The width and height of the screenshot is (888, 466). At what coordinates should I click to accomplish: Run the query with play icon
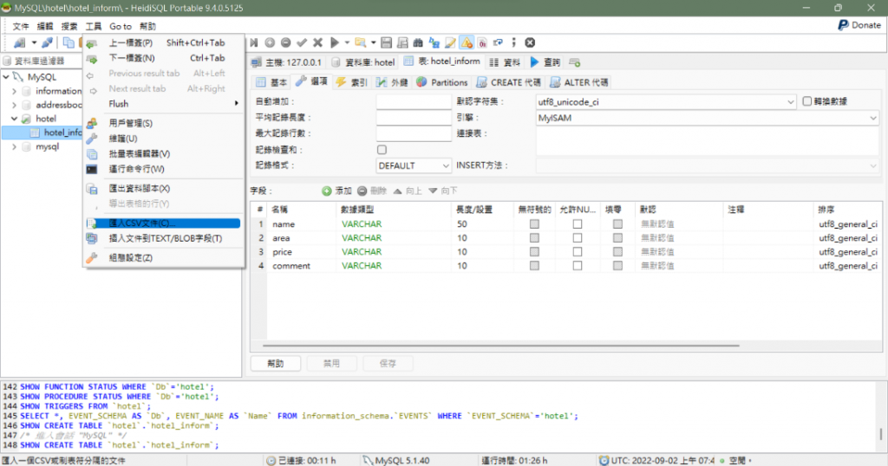(335, 42)
